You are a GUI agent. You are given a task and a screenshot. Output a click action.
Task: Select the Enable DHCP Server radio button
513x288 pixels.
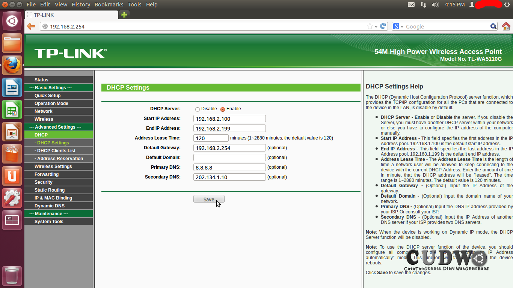point(223,109)
